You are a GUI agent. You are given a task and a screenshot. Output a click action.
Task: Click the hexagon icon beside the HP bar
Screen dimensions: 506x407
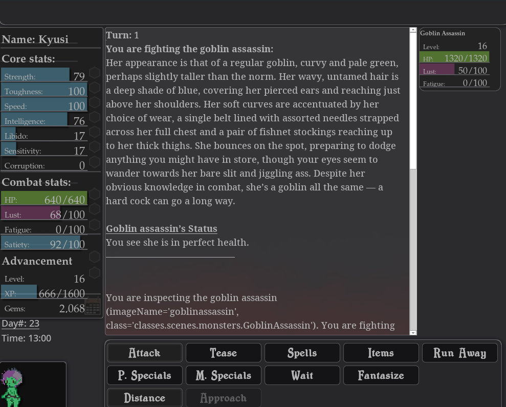click(x=94, y=197)
